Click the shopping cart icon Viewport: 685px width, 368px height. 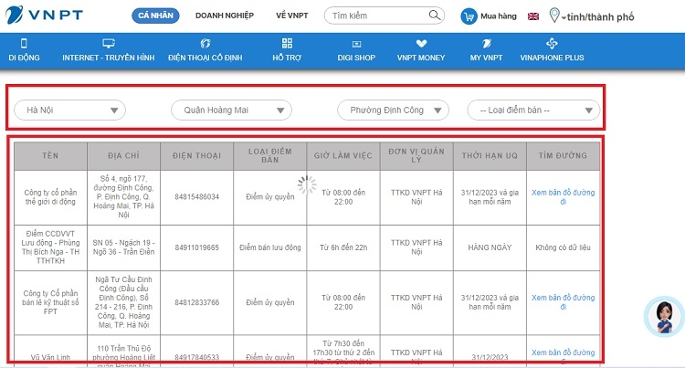coord(469,16)
